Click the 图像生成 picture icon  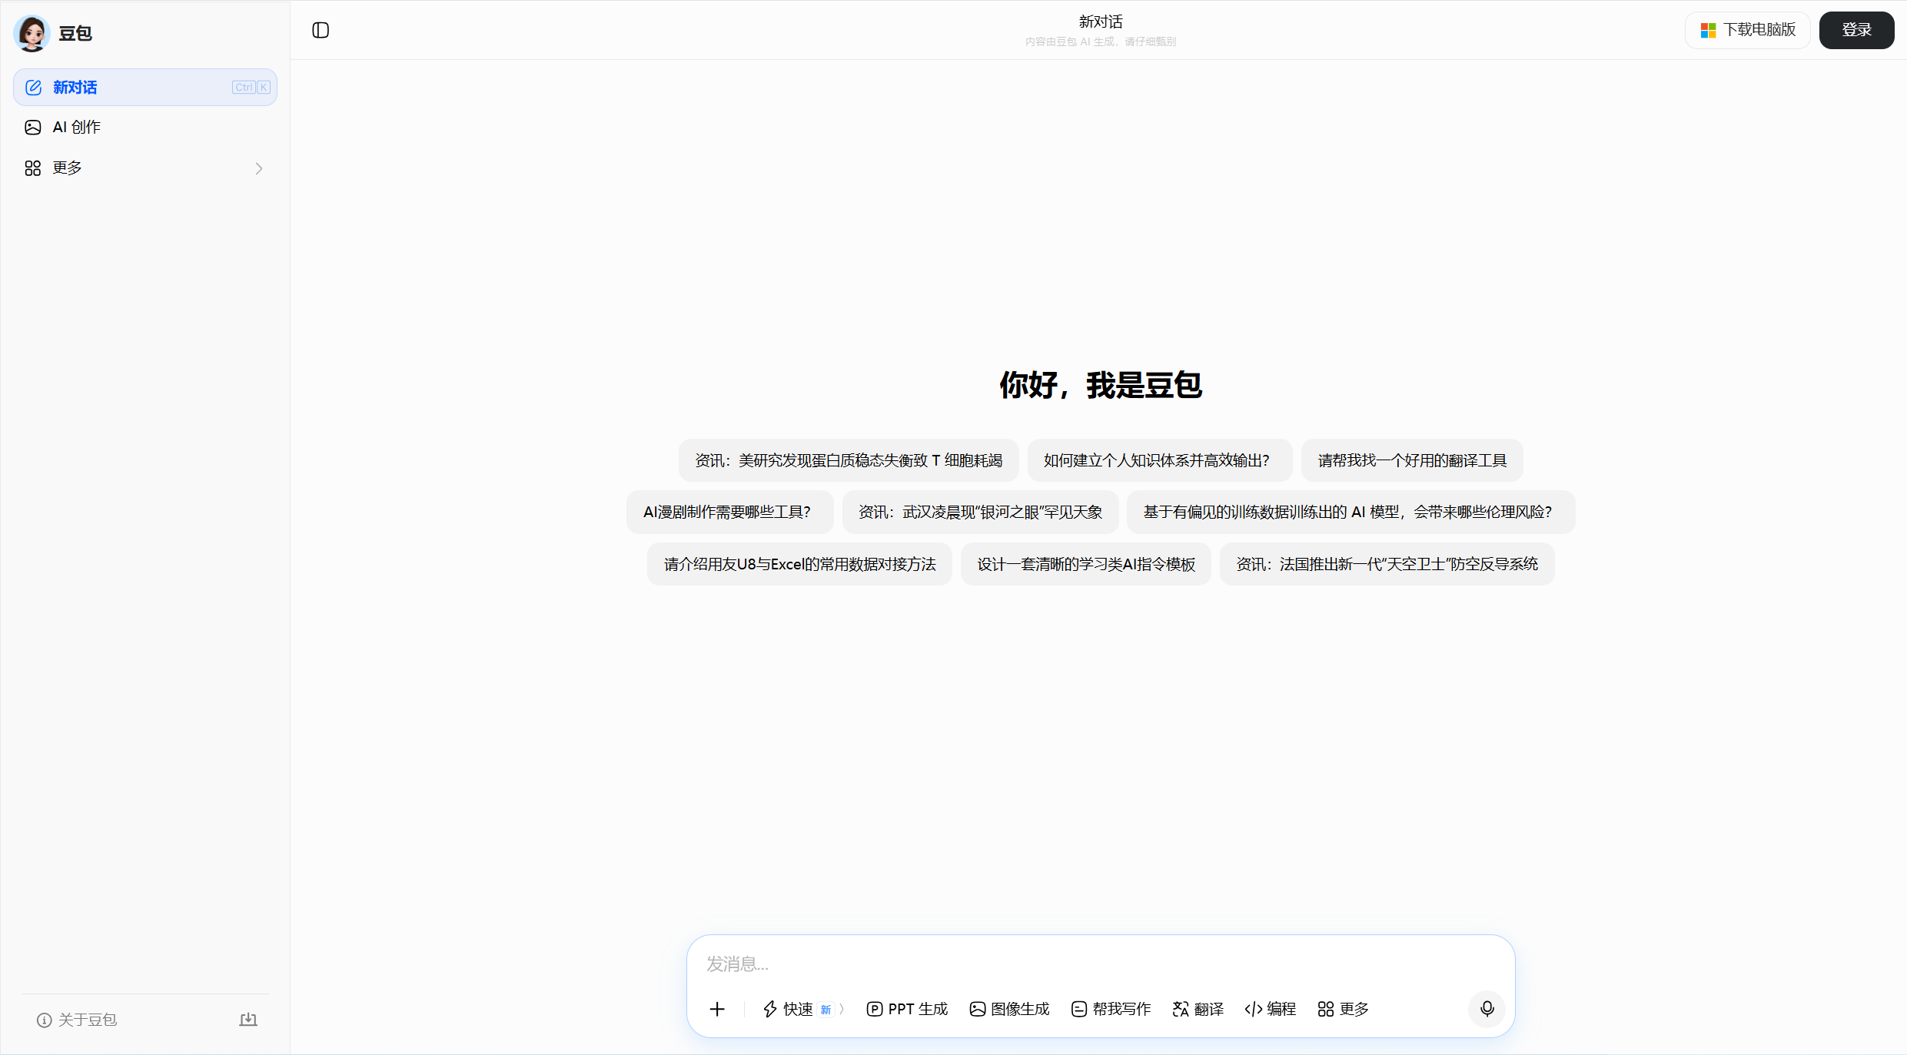tap(977, 1009)
